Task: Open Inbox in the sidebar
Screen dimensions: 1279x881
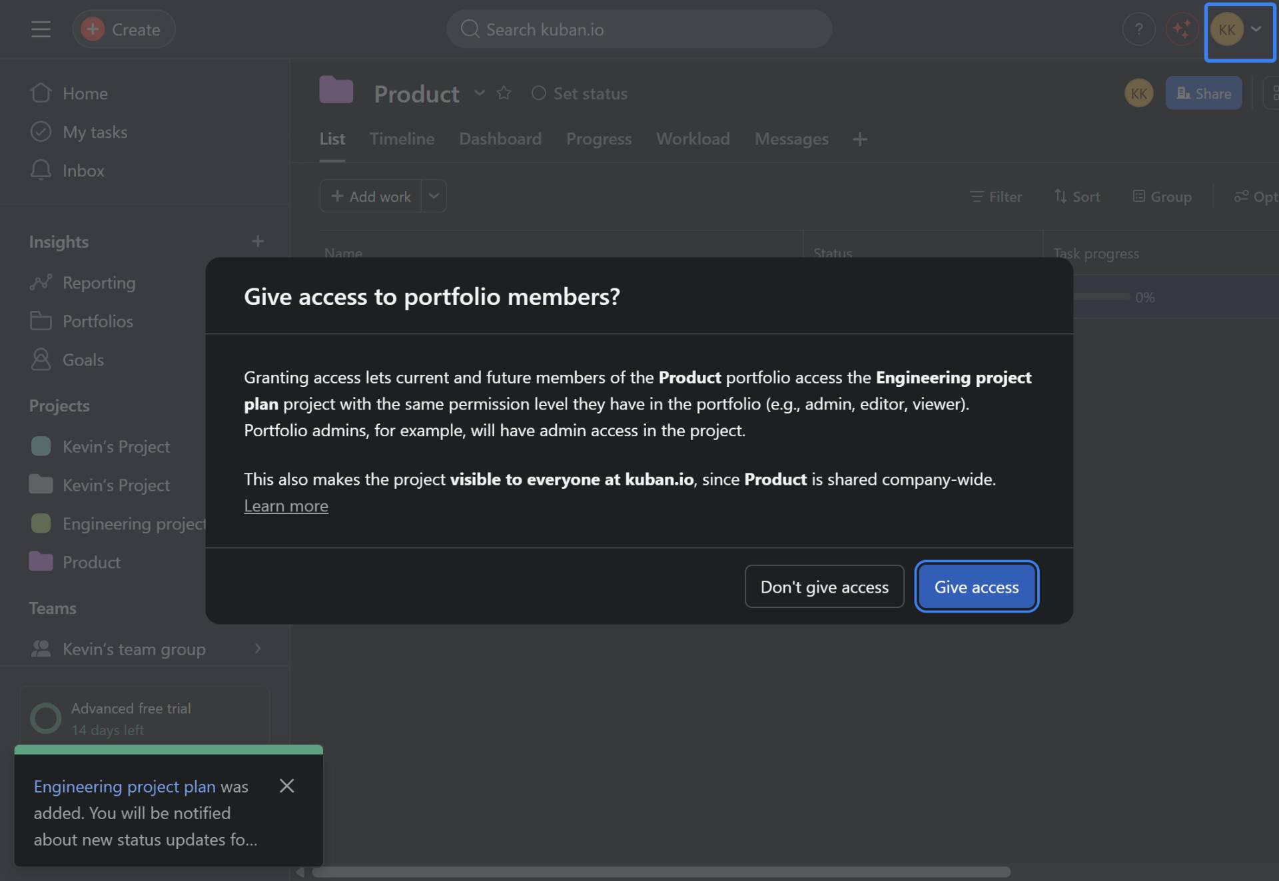Action: click(x=83, y=170)
